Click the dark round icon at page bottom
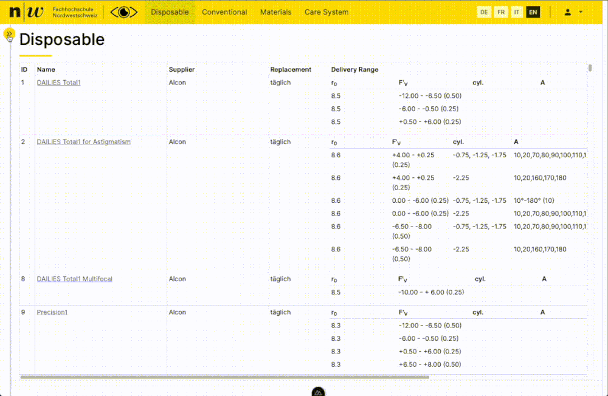The image size is (608, 396). (319, 392)
